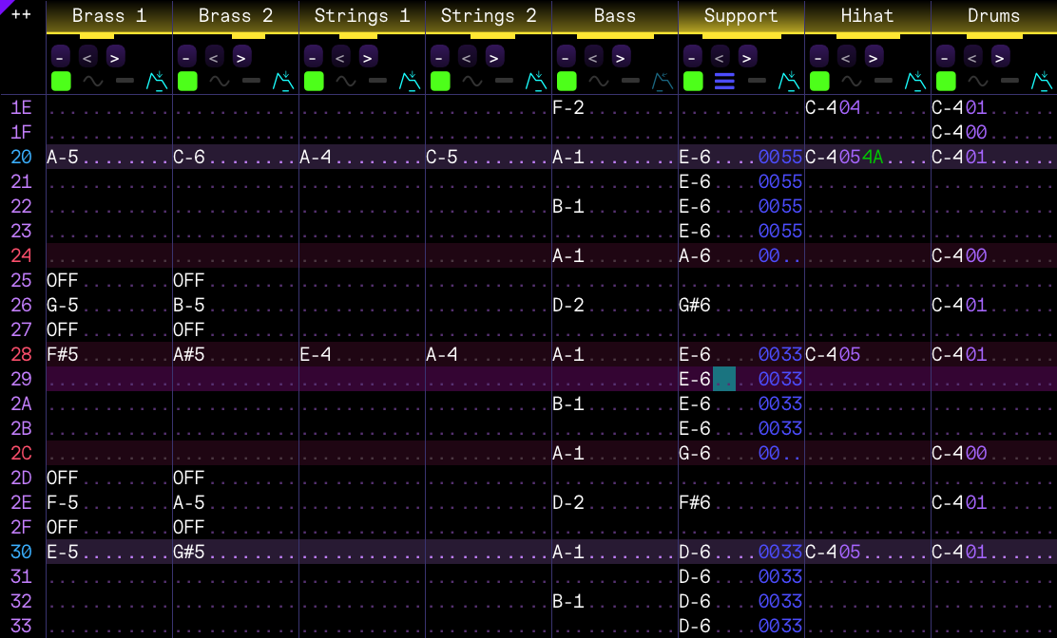Toggle the green mute square on Bass
The height and width of the screenshot is (638, 1057).
(x=567, y=82)
